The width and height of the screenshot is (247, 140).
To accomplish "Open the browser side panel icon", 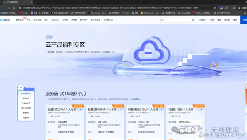I will (x=234, y=8).
